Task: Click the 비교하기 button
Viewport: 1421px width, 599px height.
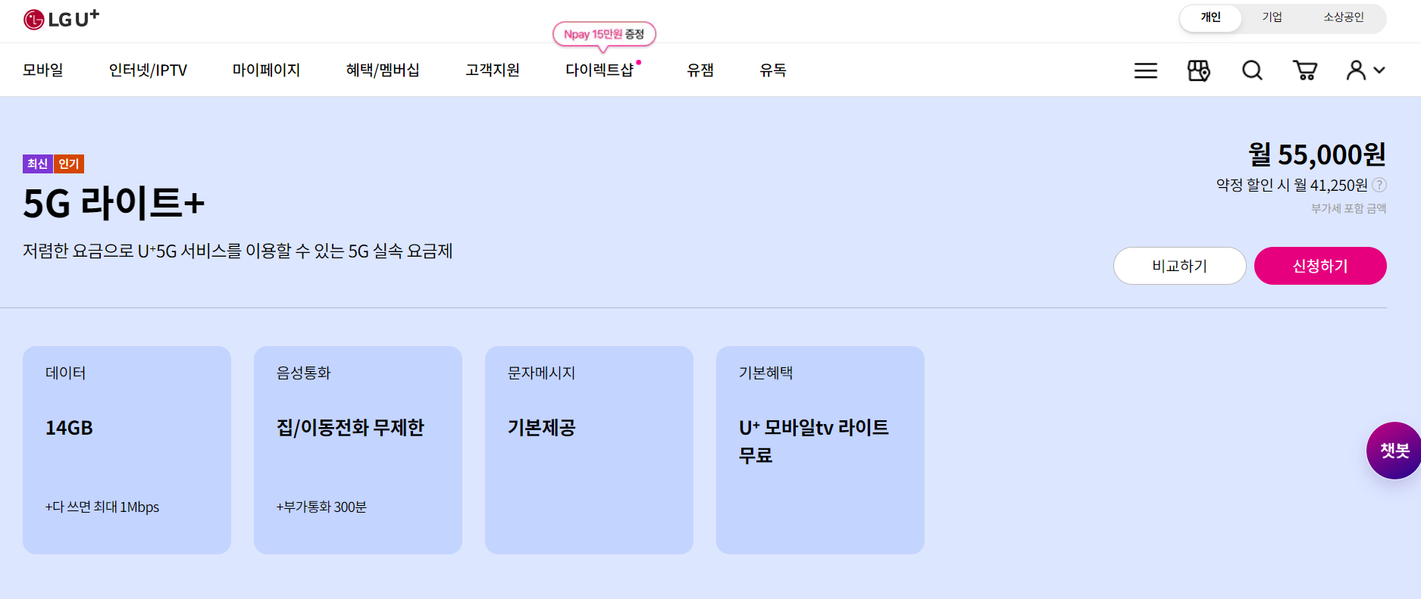Action: (1179, 266)
